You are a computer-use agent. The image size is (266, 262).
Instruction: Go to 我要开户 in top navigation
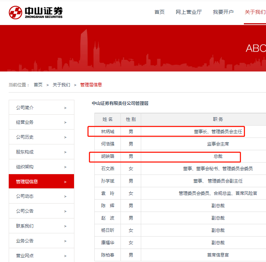click(223, 12)
